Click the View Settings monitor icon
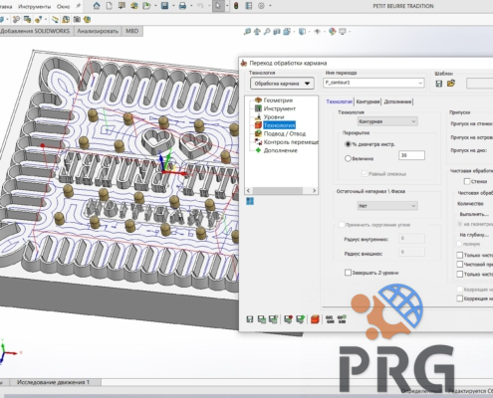This screenshot has width=493, height=398. (x=343, y=32)
